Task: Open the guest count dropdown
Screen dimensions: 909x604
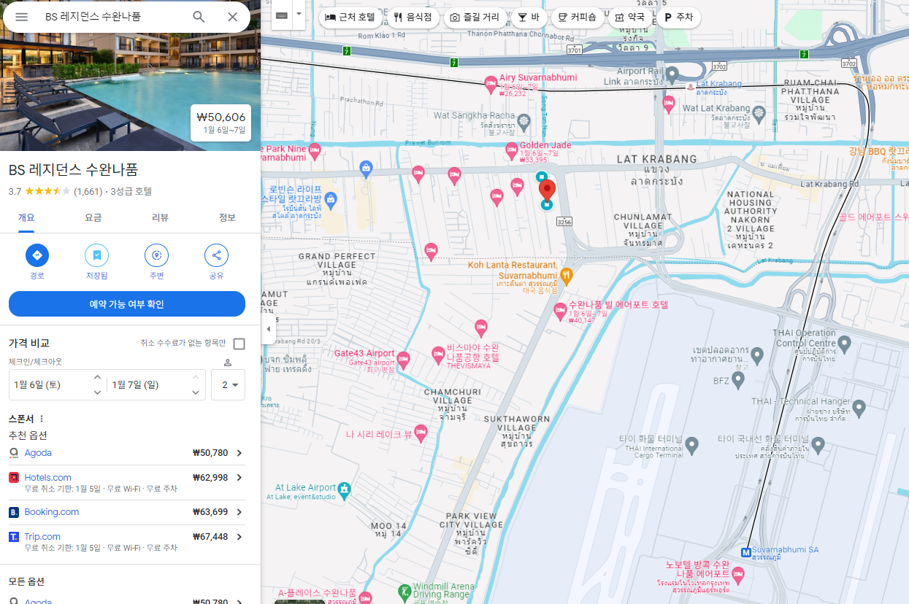Action: point(228,385)
